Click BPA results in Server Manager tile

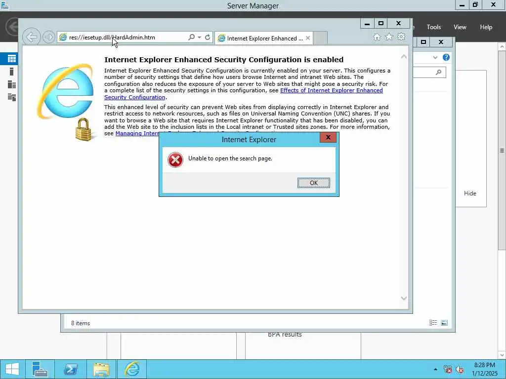pos(285,335)
